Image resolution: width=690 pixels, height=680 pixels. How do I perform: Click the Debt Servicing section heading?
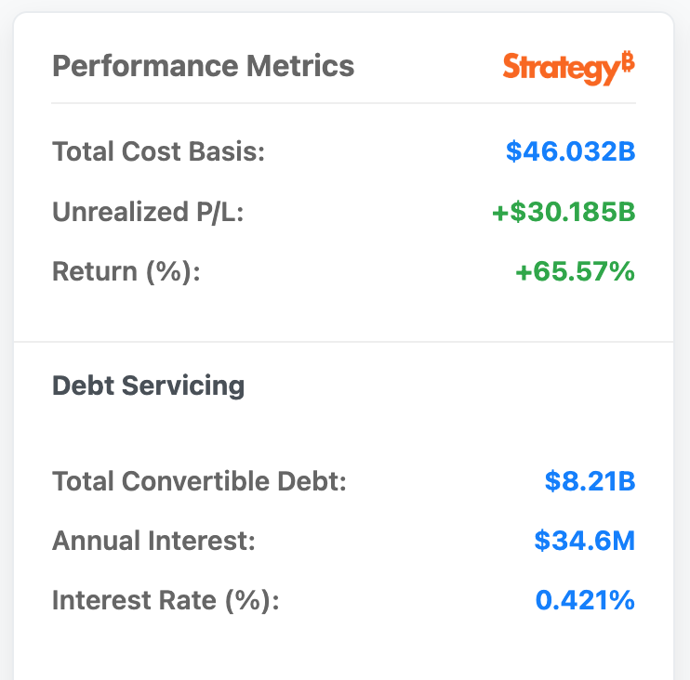[x=148, y=386]
